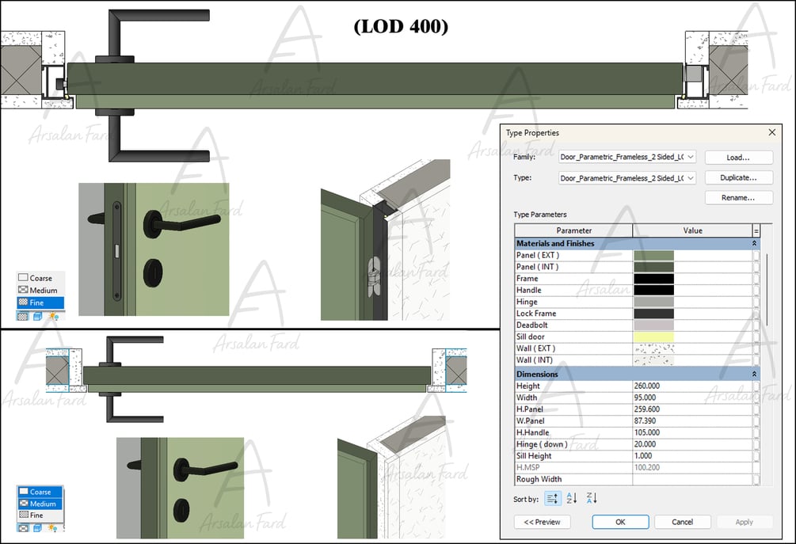The image size is (796, 544).
Task: Open the yellow Sill door swatch
Action: (x=654, y=337)
